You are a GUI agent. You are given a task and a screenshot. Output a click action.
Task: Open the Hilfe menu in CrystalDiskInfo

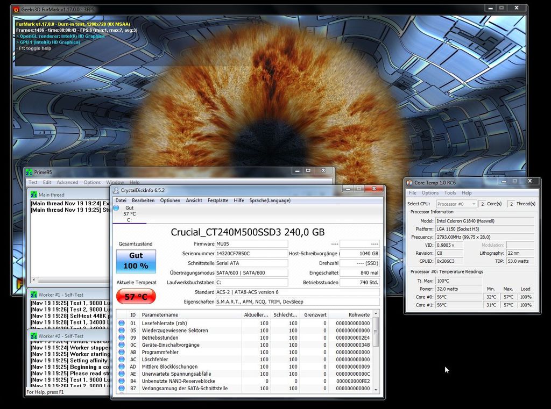tap(239, 200)
